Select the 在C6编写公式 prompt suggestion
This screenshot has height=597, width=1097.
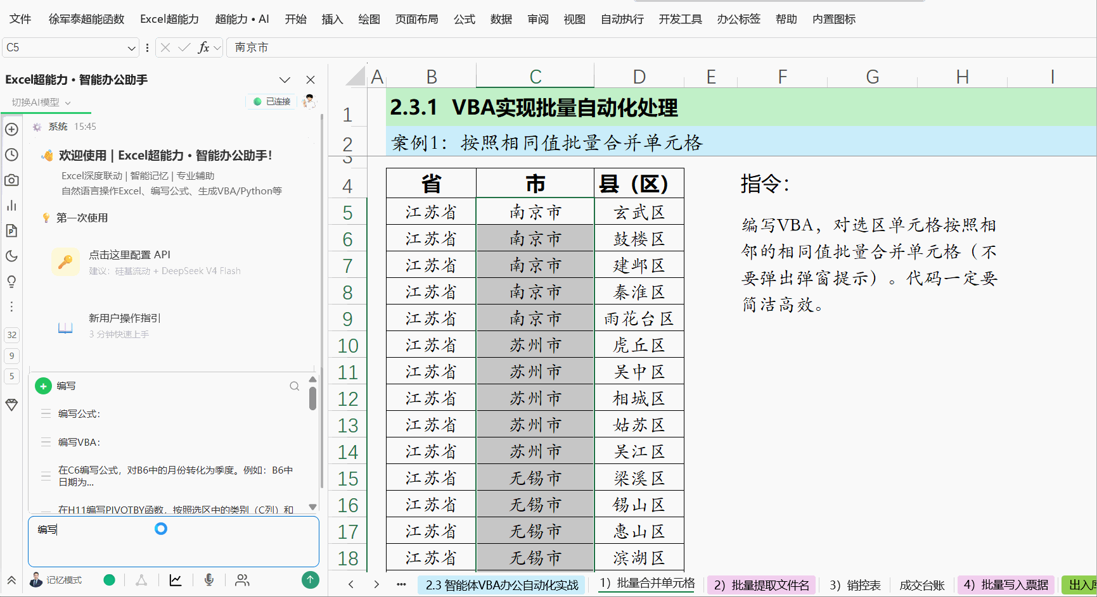coord(176,476)
